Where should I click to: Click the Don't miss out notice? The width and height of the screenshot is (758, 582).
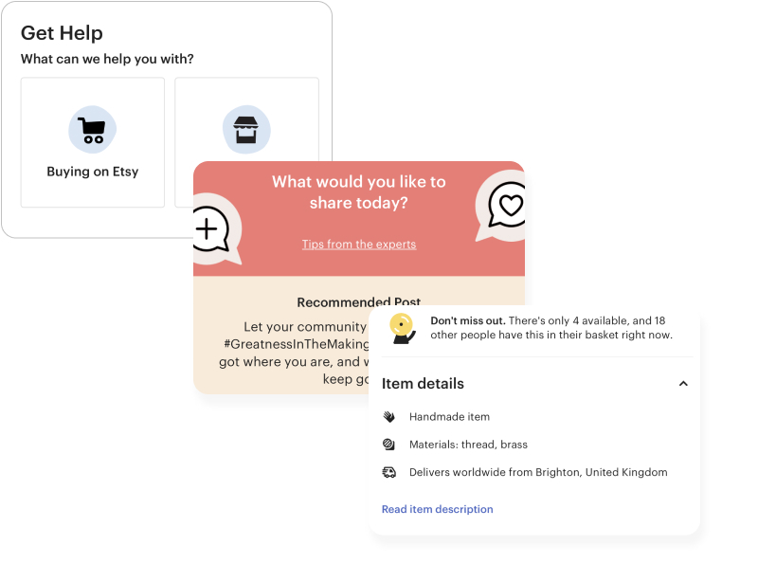551,328
